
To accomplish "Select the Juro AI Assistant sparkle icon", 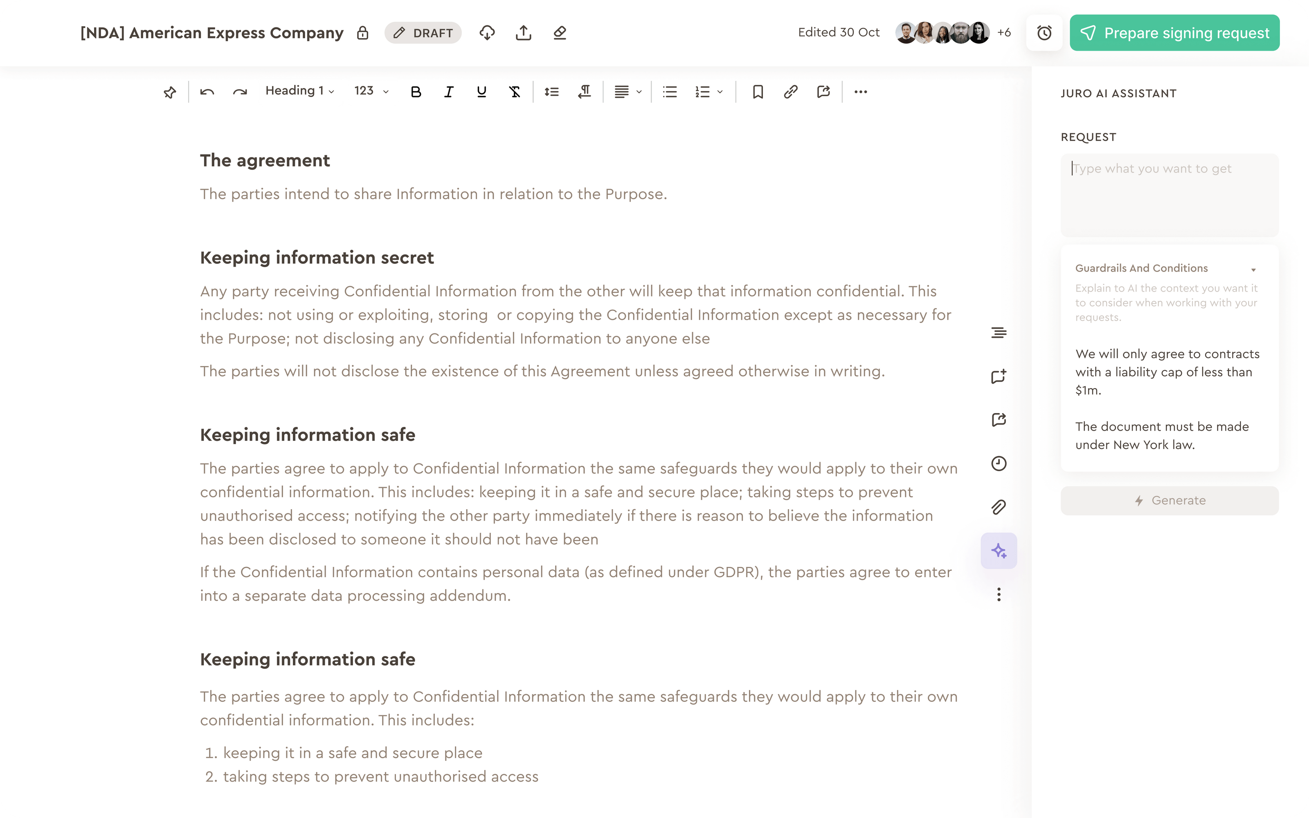I will point(999,550).
